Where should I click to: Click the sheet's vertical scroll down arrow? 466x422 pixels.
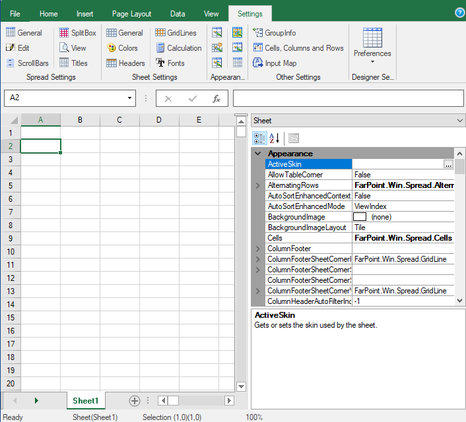point(241,386)
